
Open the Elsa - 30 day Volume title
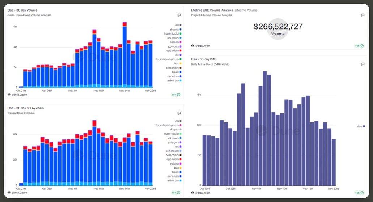[x=22, y=10]
